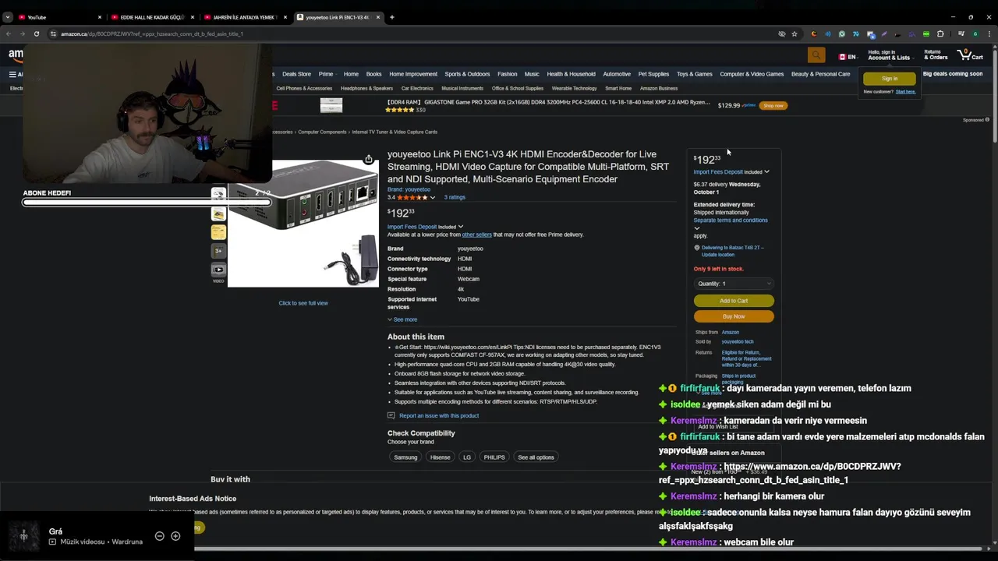Click the Amazon search magnifier button
This screenshot has width=998, height=561.
pyautogui.click(x=816, y=55)
